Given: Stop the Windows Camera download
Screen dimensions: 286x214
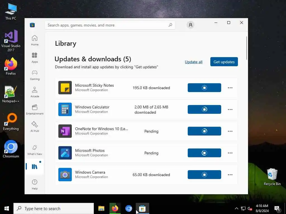Looking at the screenshot, I should tap(204, 175).
